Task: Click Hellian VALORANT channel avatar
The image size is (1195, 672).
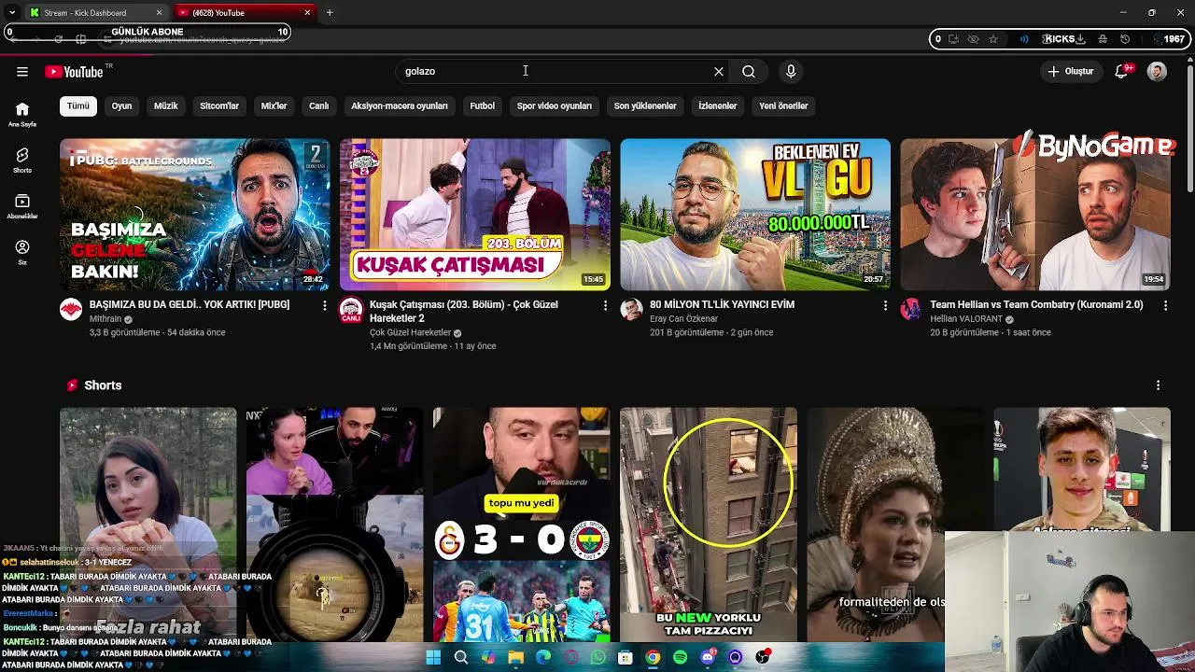Action: (x=911, y=310)
